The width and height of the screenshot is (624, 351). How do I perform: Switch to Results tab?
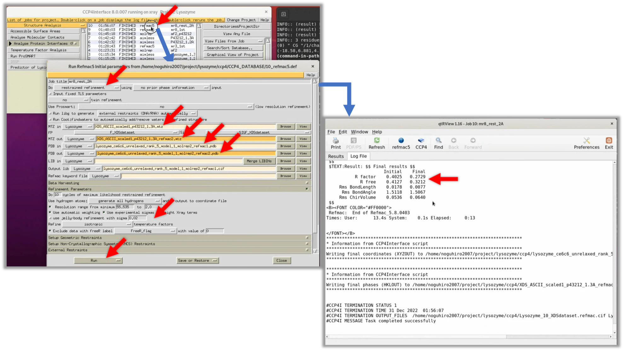point(336,156)
